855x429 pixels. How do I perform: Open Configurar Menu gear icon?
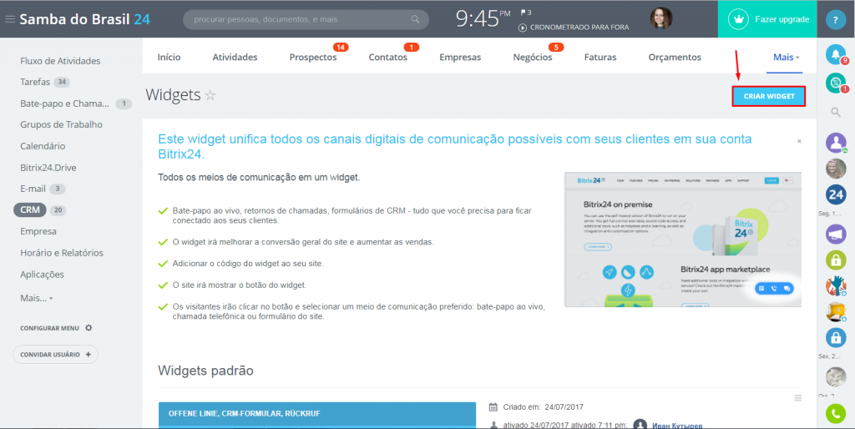89,328
